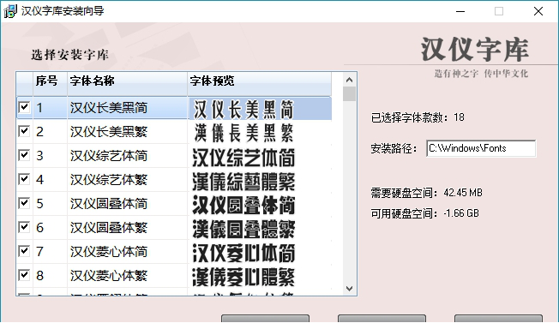Close the 汉仪字库安装向导 window
This screenshot has width=559, height=335.
coord(538,11)
